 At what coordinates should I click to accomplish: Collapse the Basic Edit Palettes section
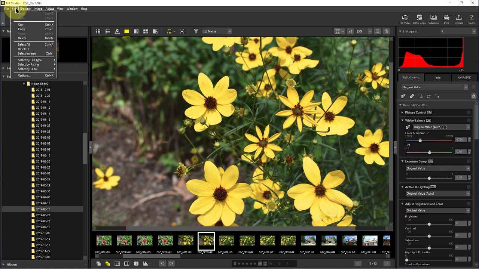coord(400,105)
